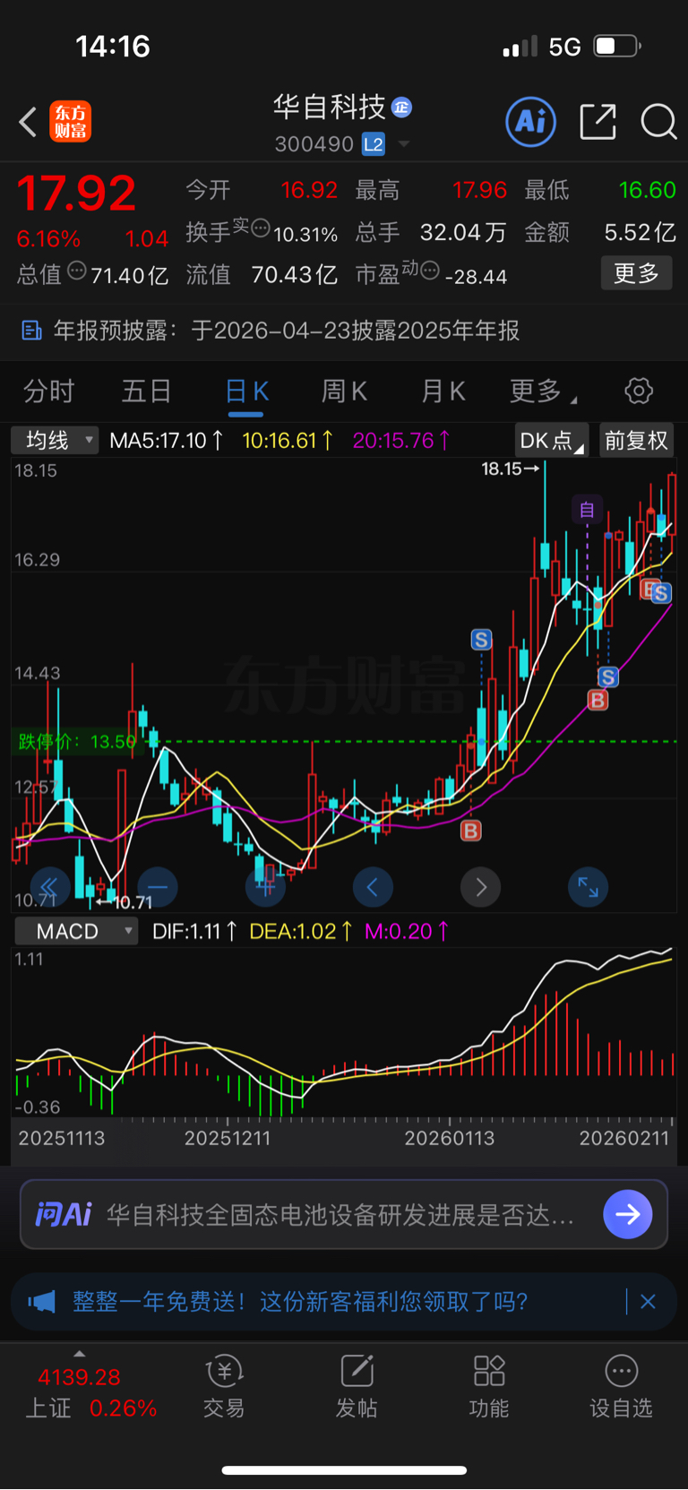The width and height of the screenshot is (688, 1490).
Task: Tap the 更多 quote details button
Action: 636,273
